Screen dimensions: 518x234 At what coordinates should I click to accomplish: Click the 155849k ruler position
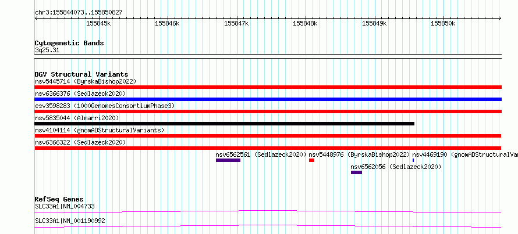pos(375,23)
